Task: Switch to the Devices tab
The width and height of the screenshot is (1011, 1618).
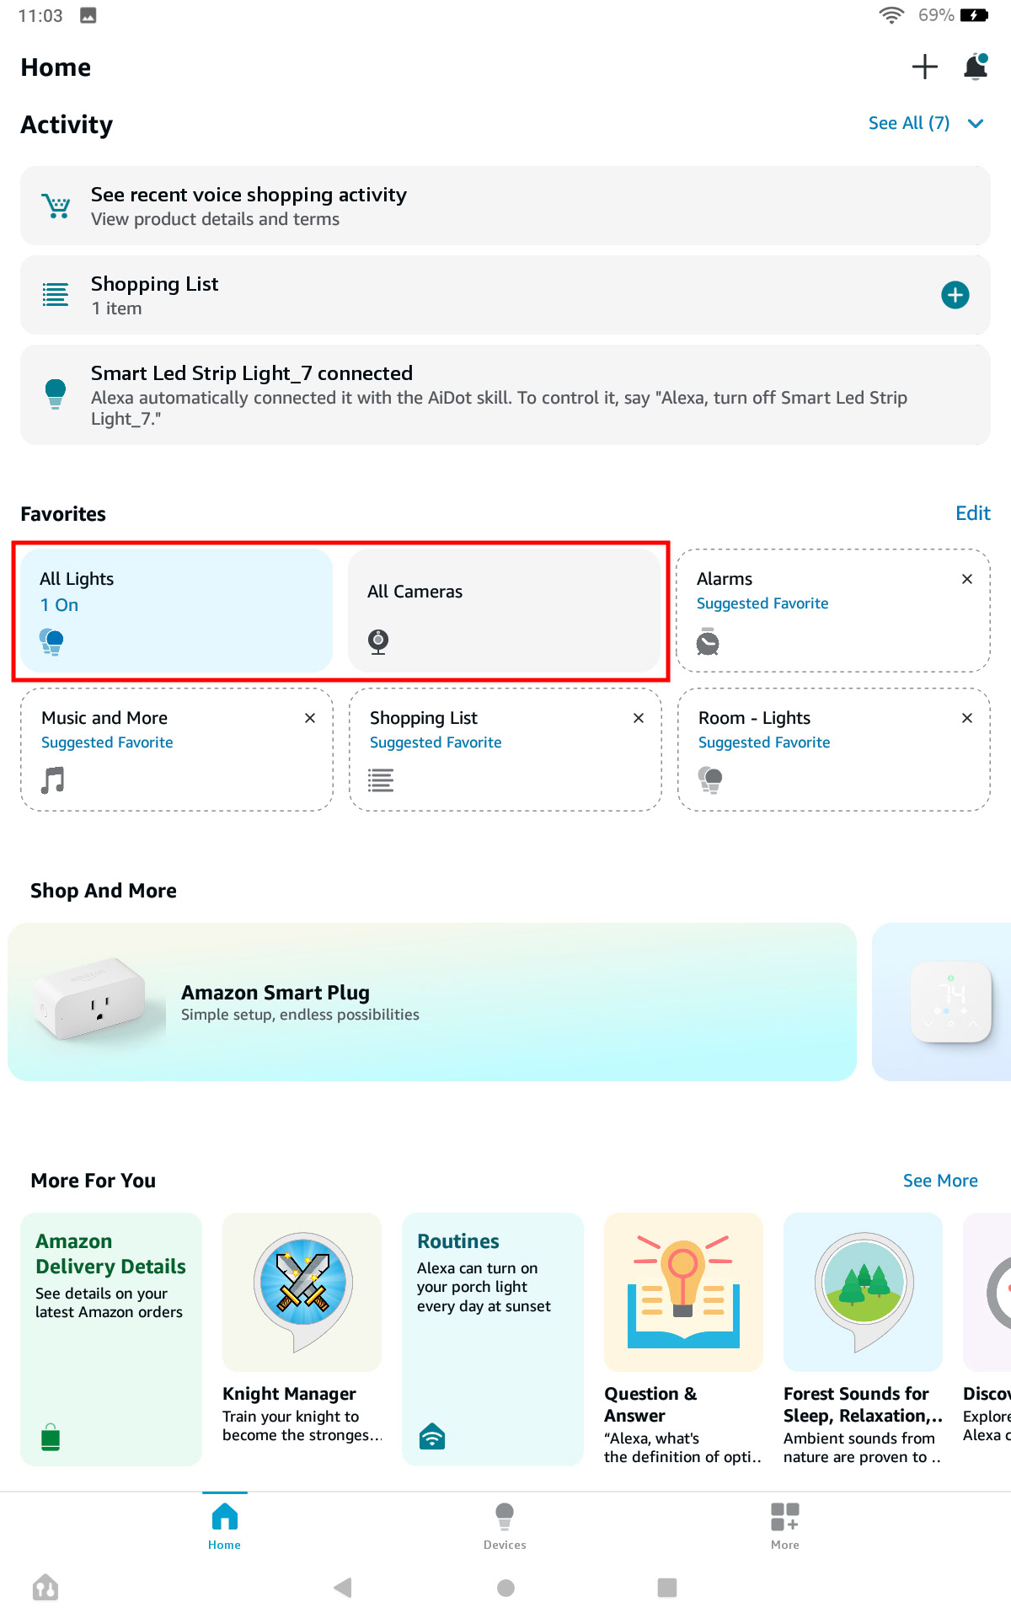Action: (x=505, y=1526)
